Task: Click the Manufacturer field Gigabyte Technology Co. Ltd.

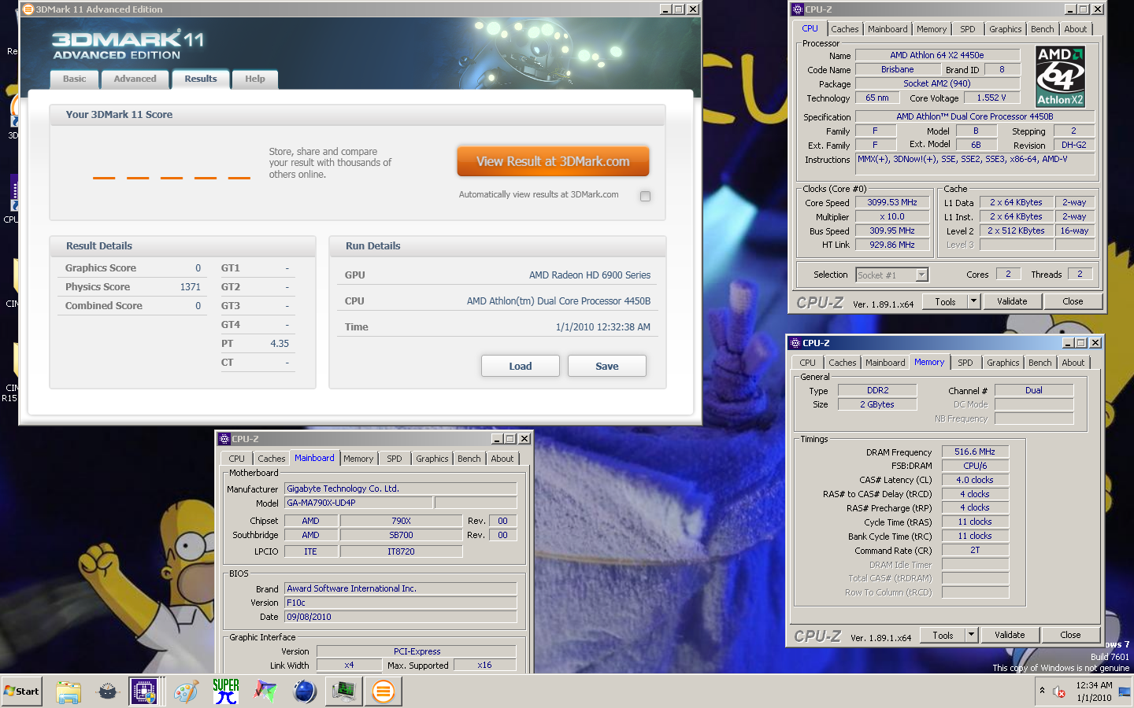Action: coord(400,489)
